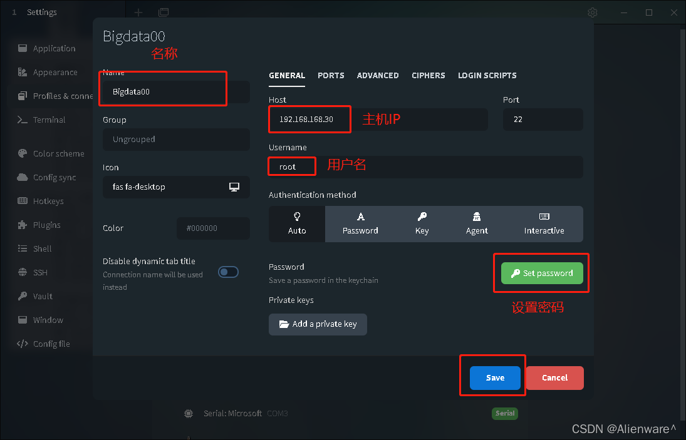This screenshot has width=686, height=440.
Task: Toggle Disable dynamic tab title switch
Action: [229, 272]
